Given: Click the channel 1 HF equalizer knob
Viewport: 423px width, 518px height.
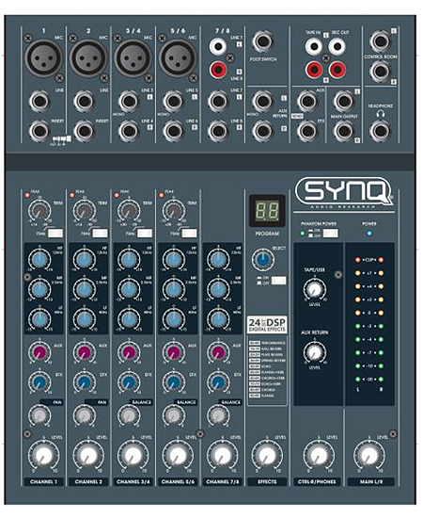Looking at the screenshot, I should pos(39,259).
